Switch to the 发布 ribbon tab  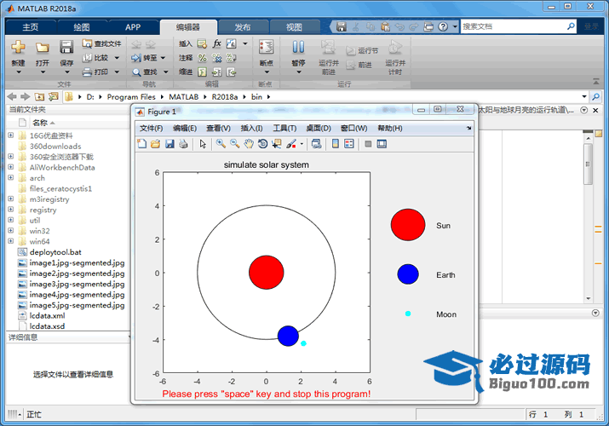tap(243, 27)
